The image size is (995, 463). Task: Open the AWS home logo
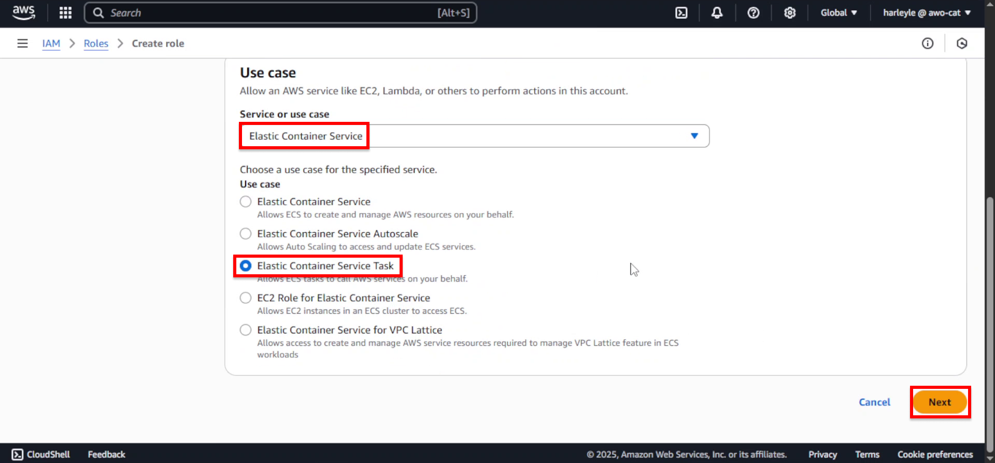(x=23, y=12)
